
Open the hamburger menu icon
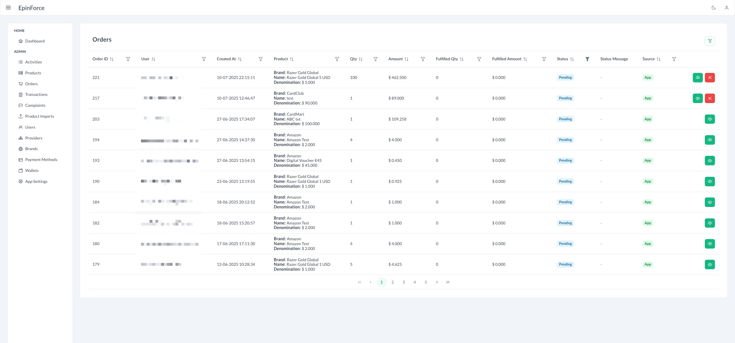point(8,8)
